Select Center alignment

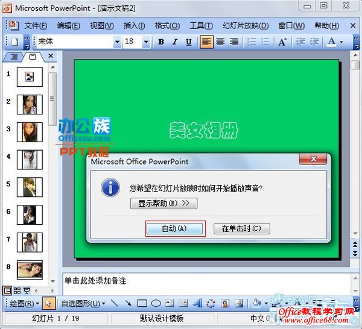point(220,42)
